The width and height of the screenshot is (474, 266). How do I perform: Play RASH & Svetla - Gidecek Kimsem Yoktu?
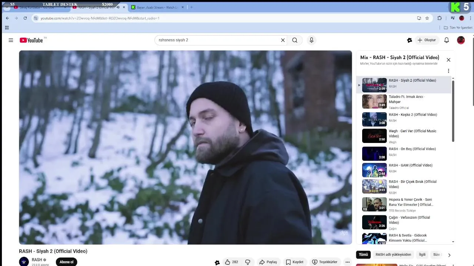pos(404,239)
